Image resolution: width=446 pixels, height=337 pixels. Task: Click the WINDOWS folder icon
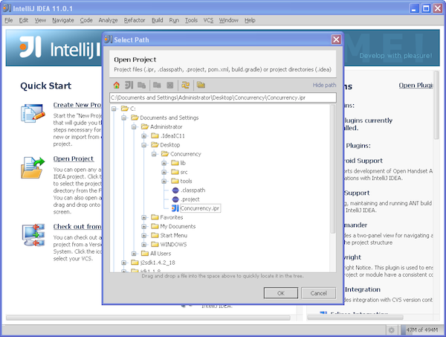(155, 245)
